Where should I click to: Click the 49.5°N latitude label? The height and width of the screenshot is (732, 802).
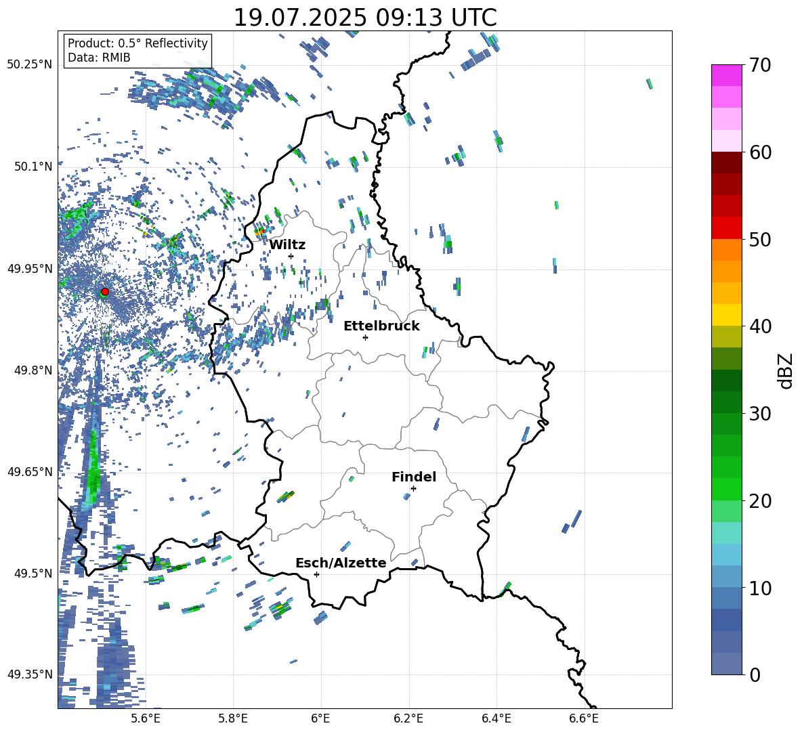point(33,573)
